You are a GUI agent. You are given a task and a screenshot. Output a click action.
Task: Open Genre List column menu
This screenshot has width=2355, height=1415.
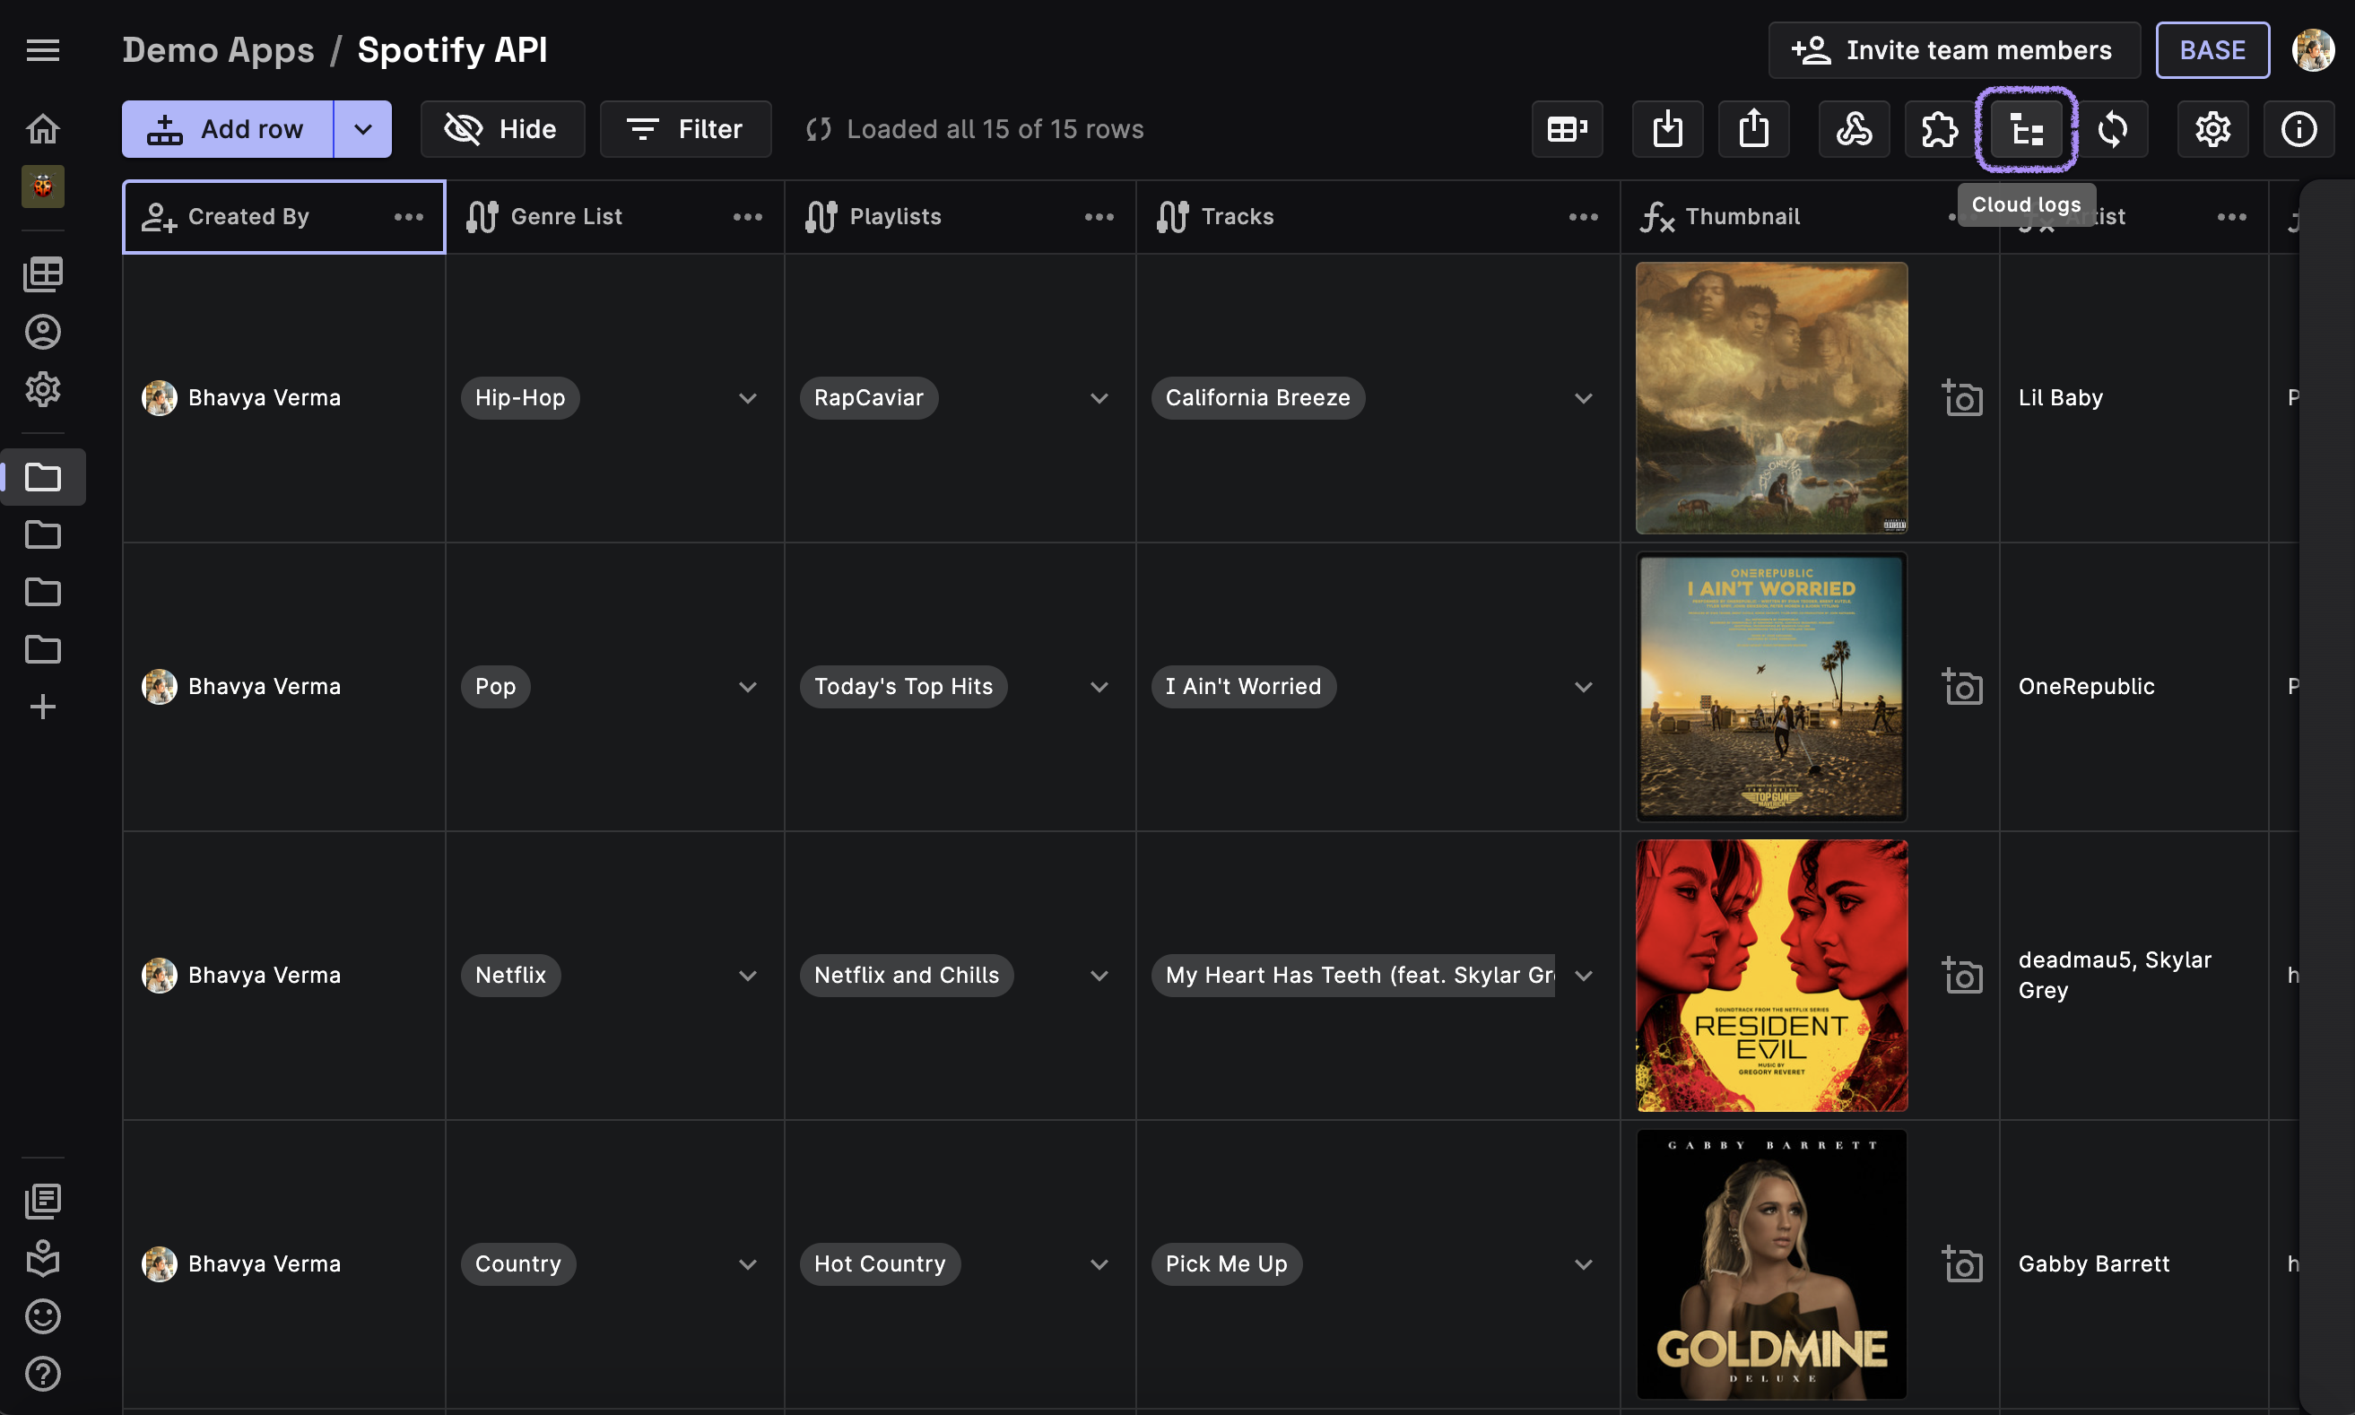(746, 216)
